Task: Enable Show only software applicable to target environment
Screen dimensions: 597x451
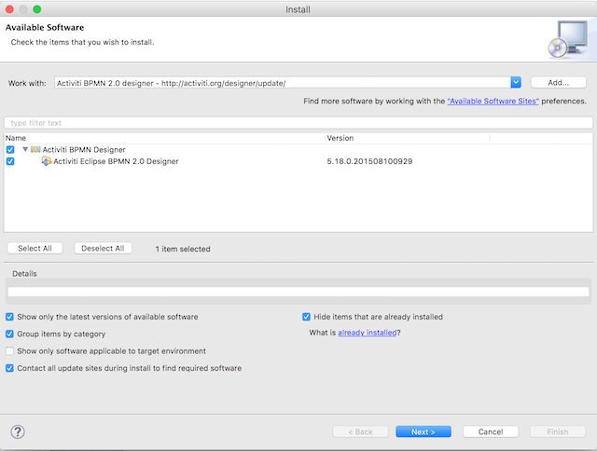Action: [x=10, y=351]
